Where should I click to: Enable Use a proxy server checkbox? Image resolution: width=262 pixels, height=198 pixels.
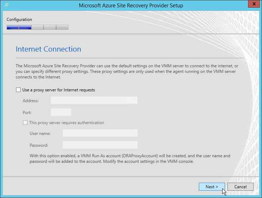(18, 90)
